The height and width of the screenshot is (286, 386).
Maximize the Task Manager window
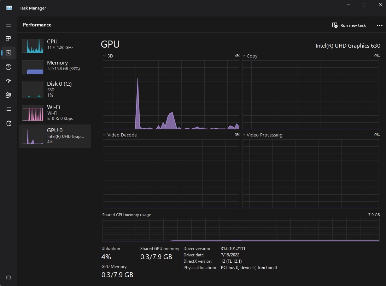[364, 5]
